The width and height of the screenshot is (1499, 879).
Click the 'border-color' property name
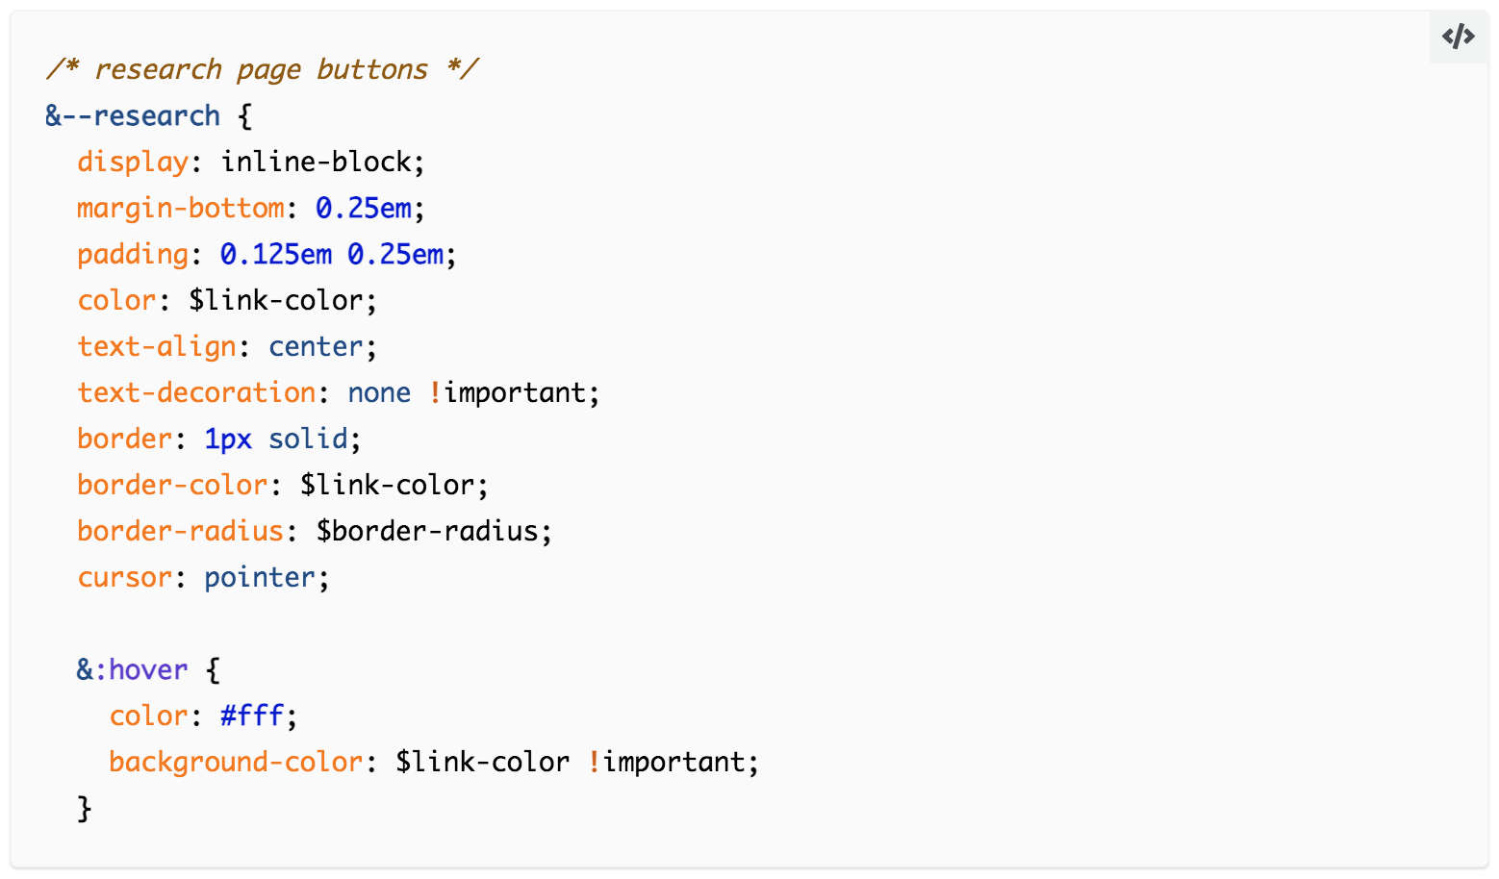pyautogui.click(x=172, y=485)
